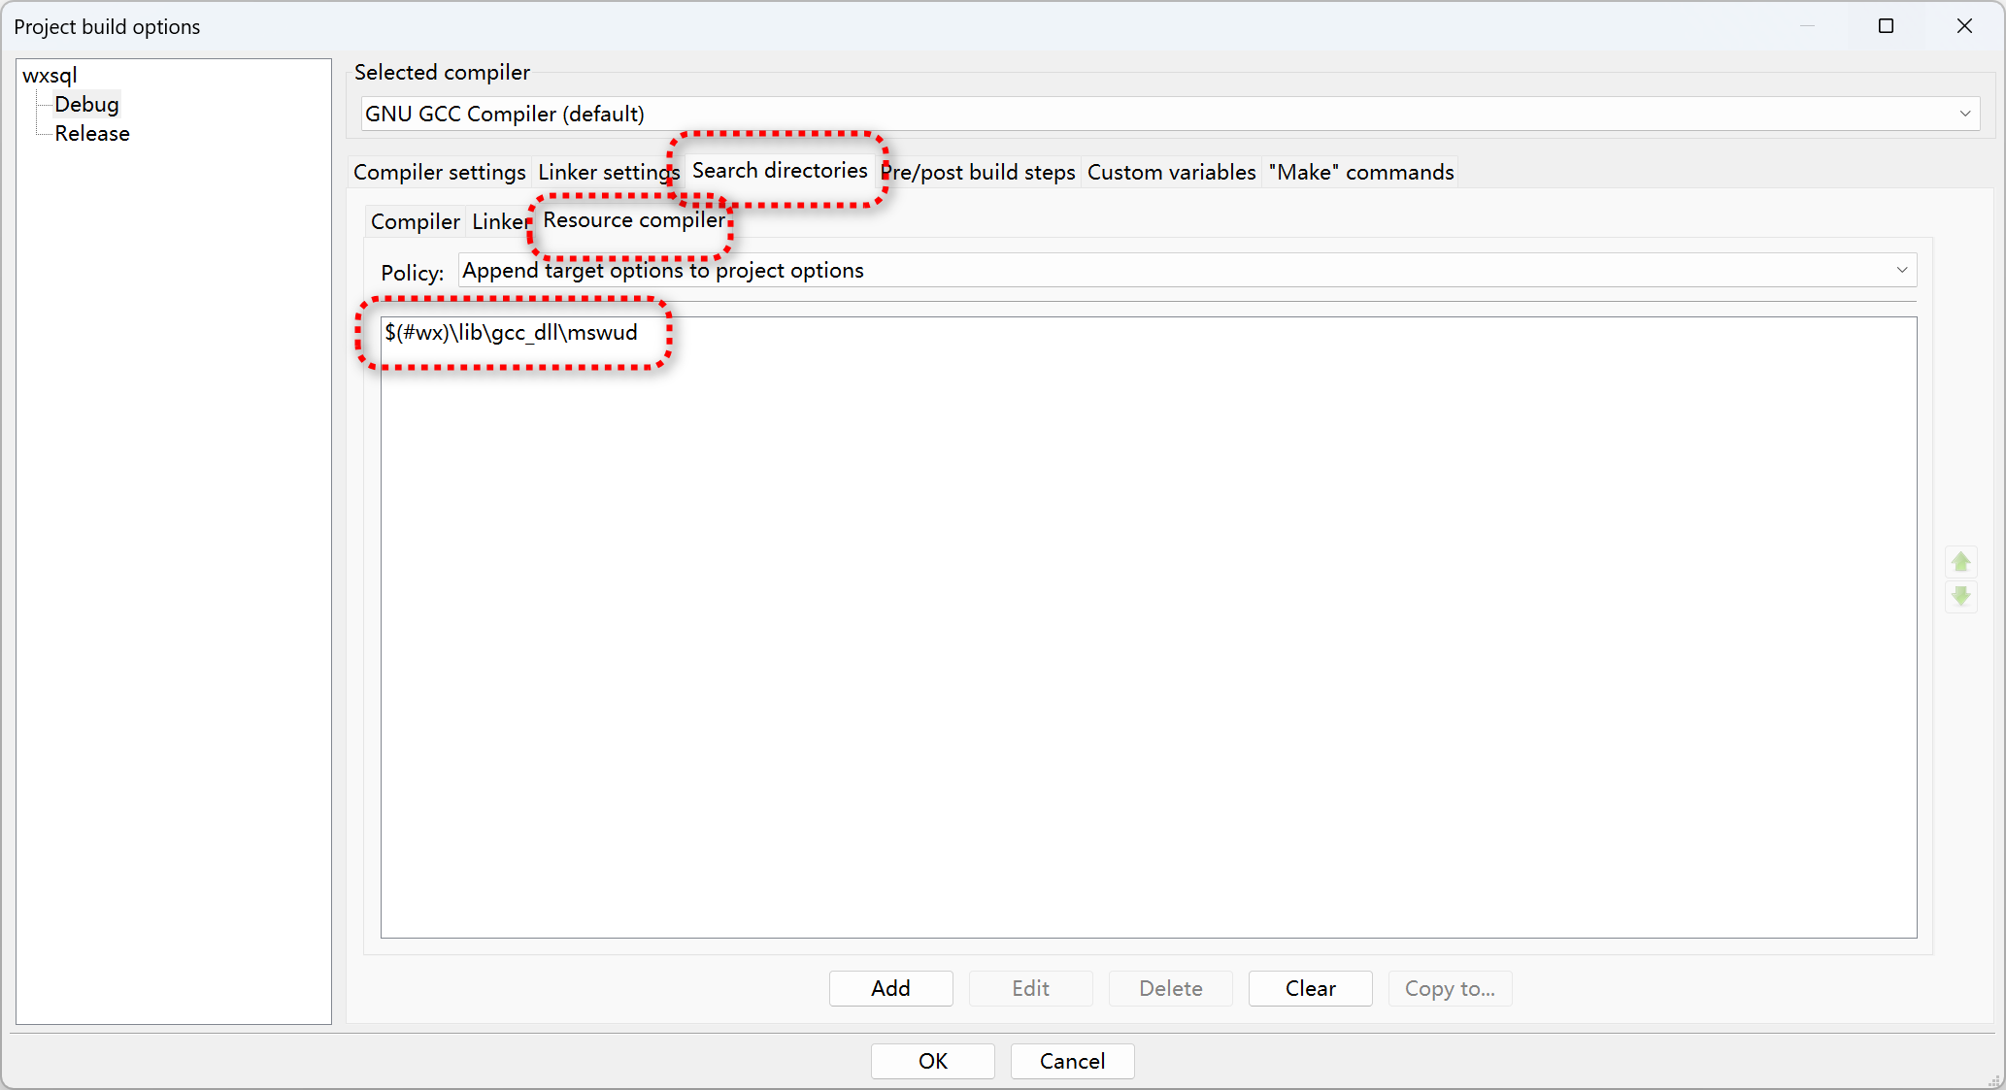
Task: Select the Release build target
Action: click(92, 133)
